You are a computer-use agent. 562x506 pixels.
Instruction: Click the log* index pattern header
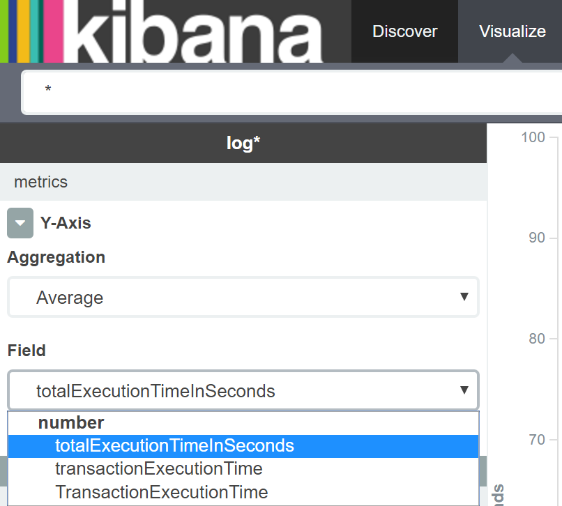243,144
